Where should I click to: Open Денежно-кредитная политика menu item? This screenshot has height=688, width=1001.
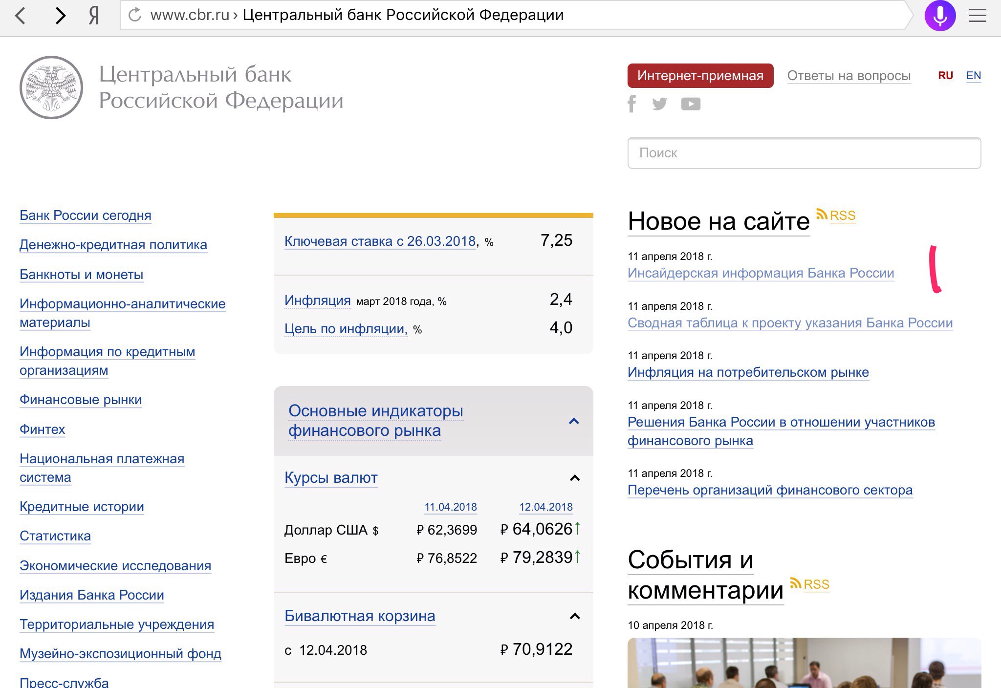point(113,245)
